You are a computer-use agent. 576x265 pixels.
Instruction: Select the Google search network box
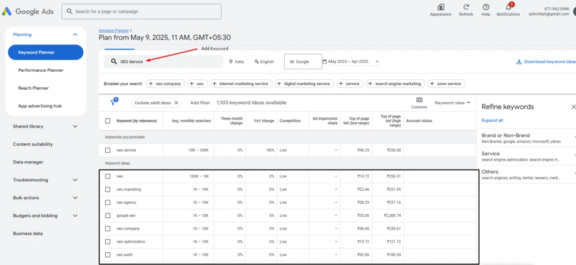click(x=303, y=62)
